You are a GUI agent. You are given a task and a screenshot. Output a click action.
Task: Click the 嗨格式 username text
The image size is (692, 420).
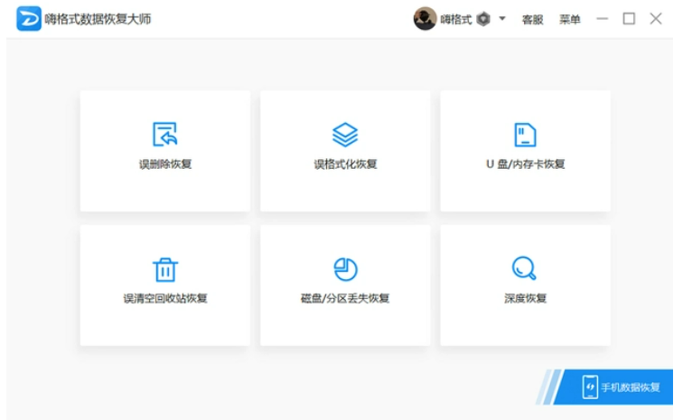tap(456, 19)
